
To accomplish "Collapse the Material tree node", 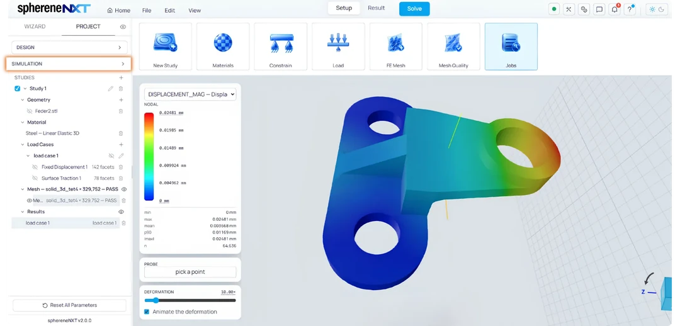I will coord(23,122).
